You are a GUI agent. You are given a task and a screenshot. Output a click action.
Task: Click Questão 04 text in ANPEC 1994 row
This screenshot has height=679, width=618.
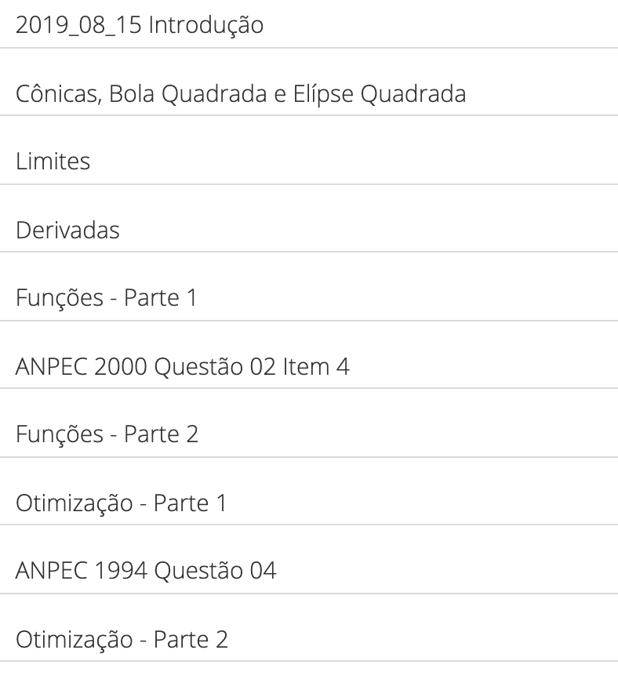[215, 570]
